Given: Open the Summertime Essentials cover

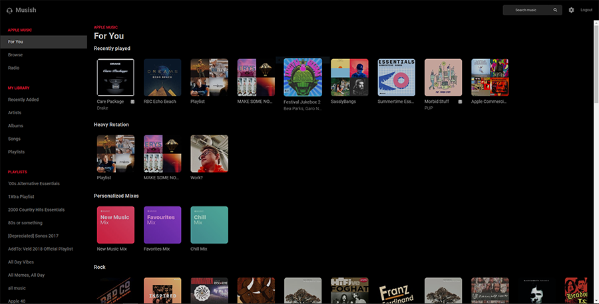Looking at the screenshot, I should pos(396,78).
